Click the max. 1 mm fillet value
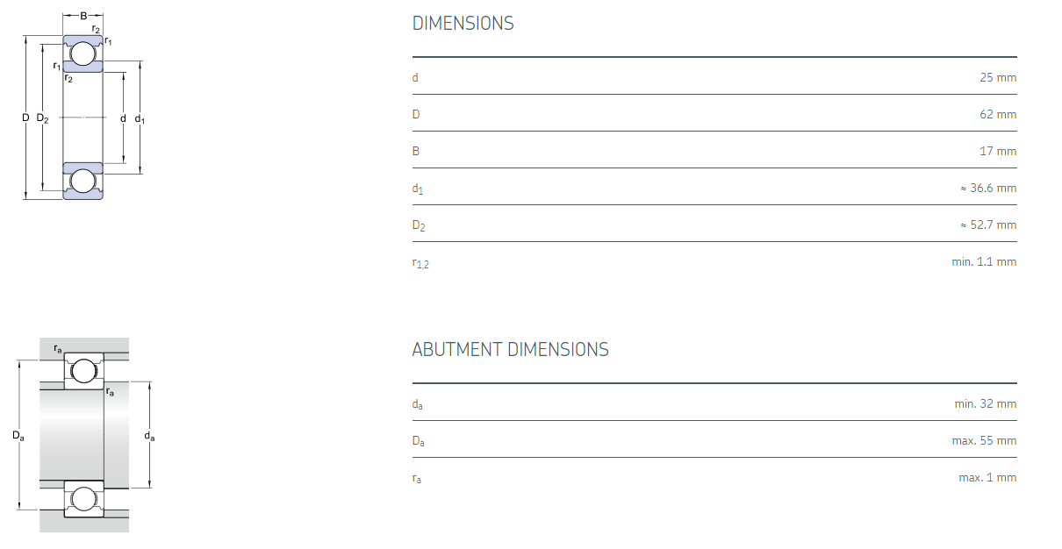 click(x=987, y=478)
